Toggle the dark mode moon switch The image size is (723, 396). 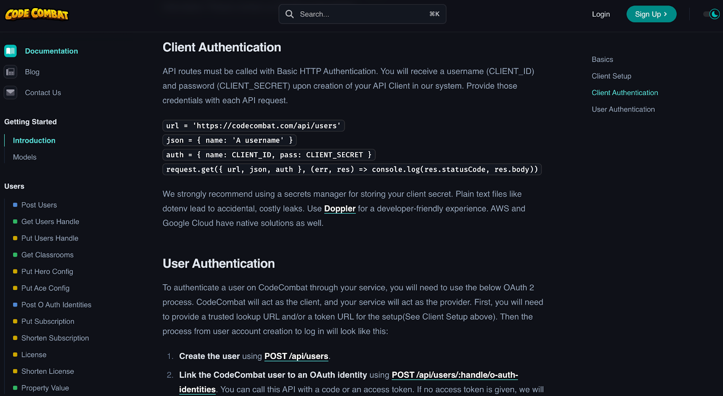click(711, 14)
